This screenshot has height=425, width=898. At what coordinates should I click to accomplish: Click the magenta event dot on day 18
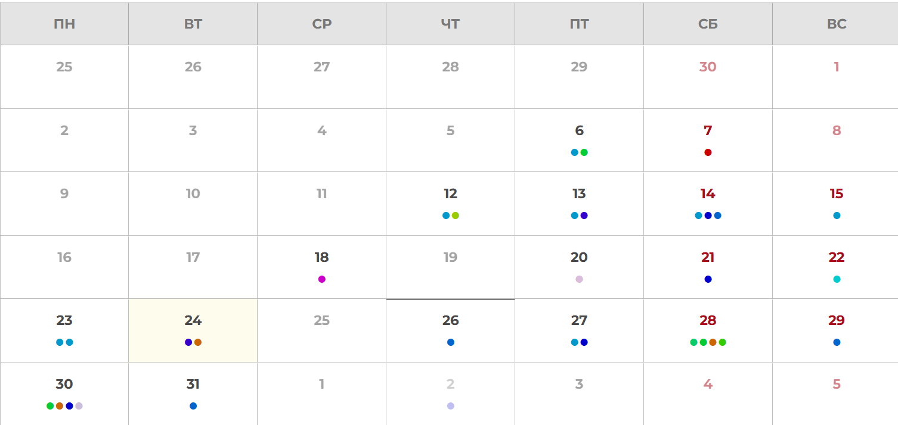tap(322, 279)
